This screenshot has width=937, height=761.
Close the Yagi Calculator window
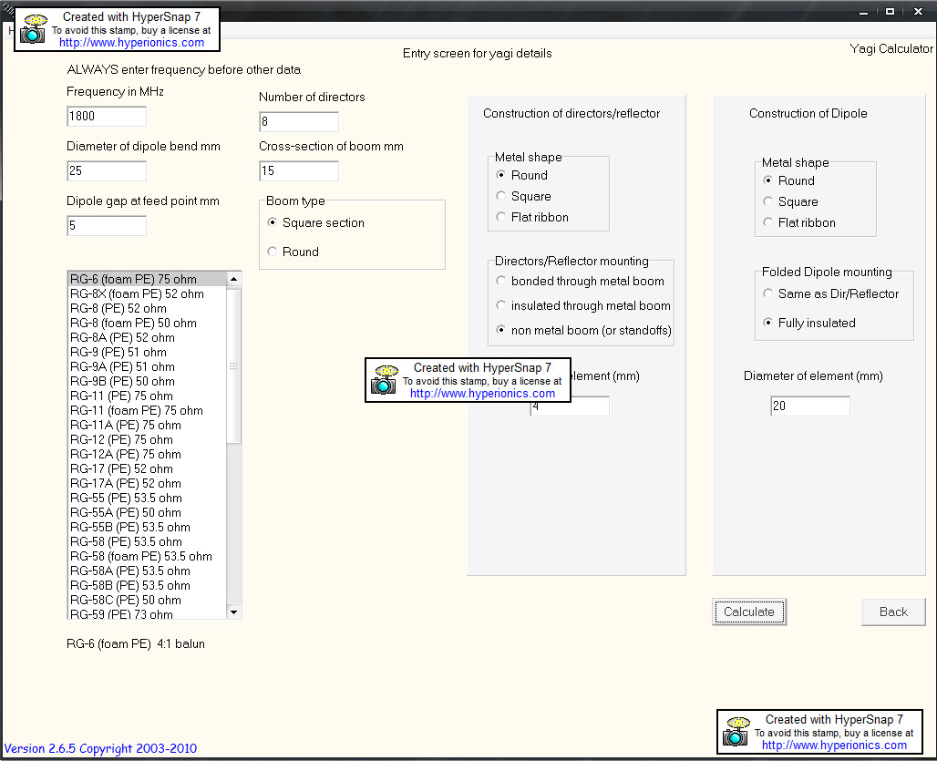(x=919, y=12)
